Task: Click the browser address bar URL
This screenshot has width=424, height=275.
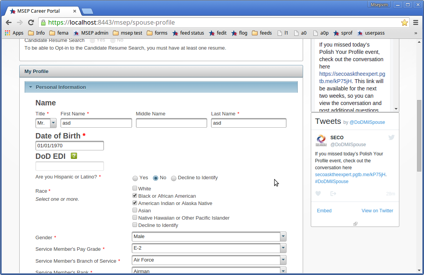Action: (x=111, y=22)
